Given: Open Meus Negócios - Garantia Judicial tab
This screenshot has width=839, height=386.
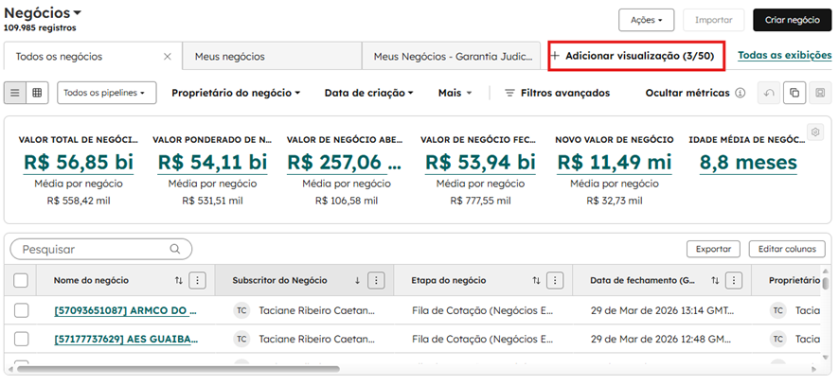Looking at the screenshot, I should coord(450,57).
